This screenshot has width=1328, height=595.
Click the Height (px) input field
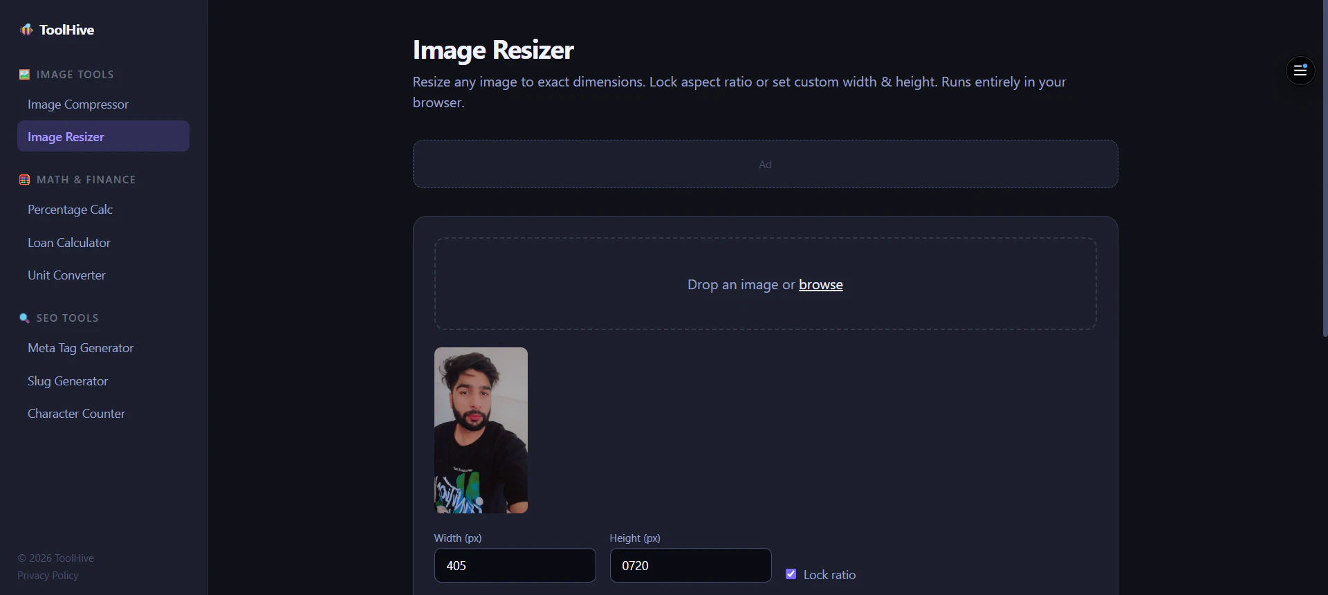coord(690,565)
